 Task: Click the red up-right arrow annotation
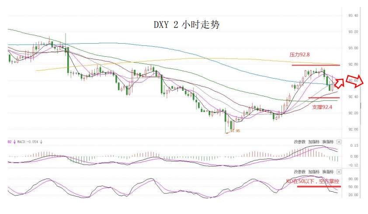[339, 83]
